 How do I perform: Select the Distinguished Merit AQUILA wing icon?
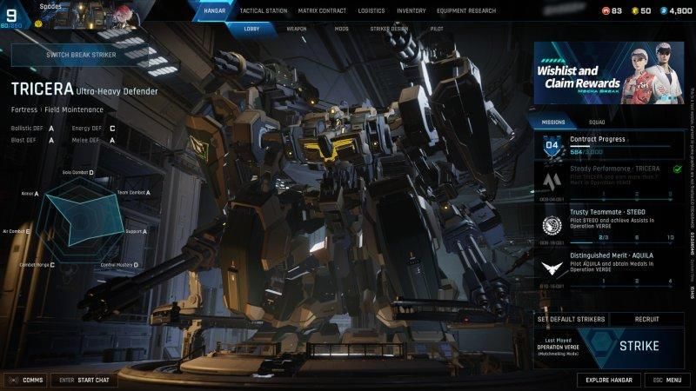point(551,268)
